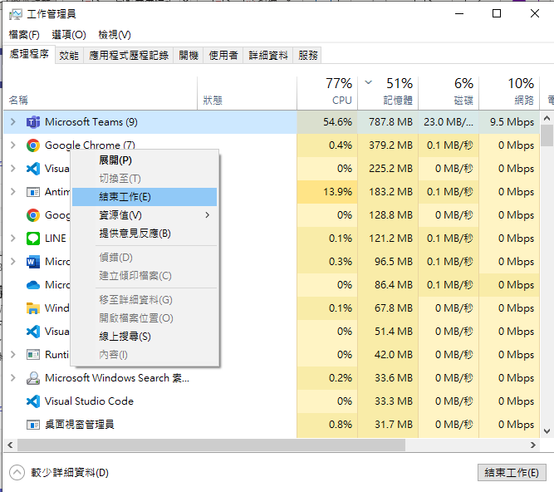Select the 處理程序 tab
The width and height of the screenshot is (554, 492).
29,54
